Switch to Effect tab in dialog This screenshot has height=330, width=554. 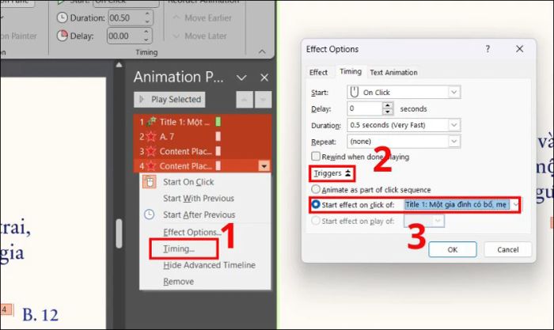click(x=318, y=73)
